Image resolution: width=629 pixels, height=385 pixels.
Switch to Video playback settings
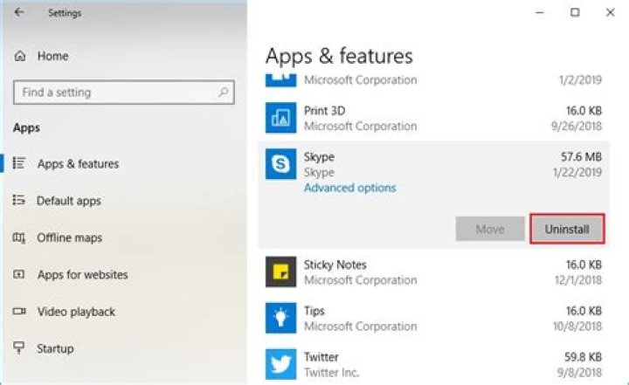[x=76, y=312]
